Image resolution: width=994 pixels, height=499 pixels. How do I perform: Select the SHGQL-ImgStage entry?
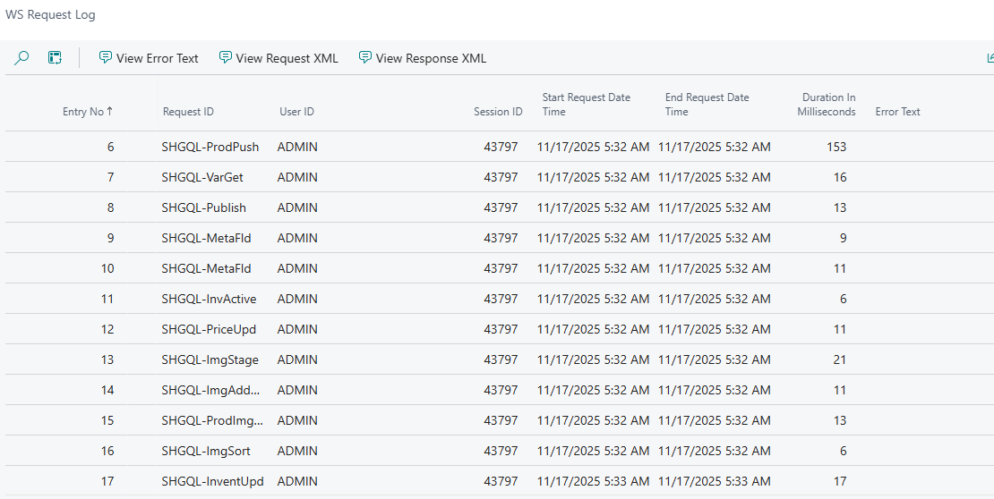tap(210, 359)
